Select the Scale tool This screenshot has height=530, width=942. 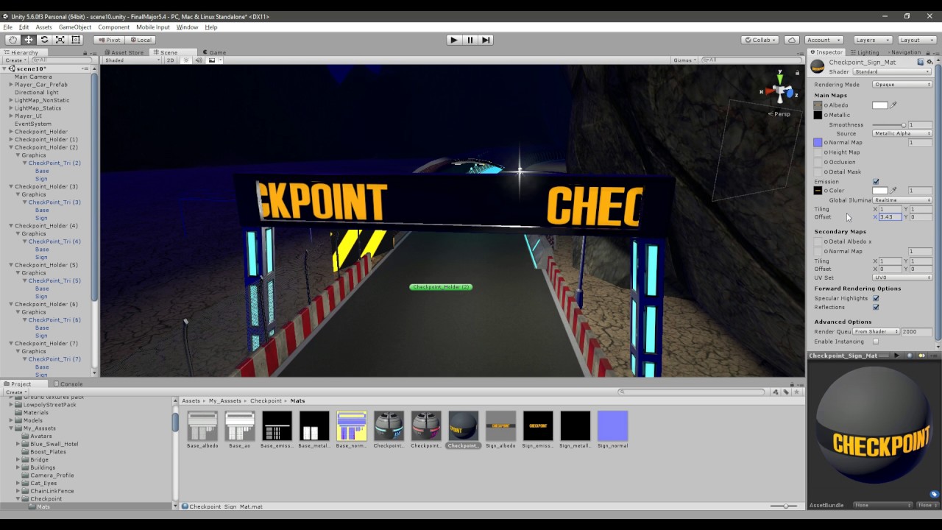coord(60,40)
